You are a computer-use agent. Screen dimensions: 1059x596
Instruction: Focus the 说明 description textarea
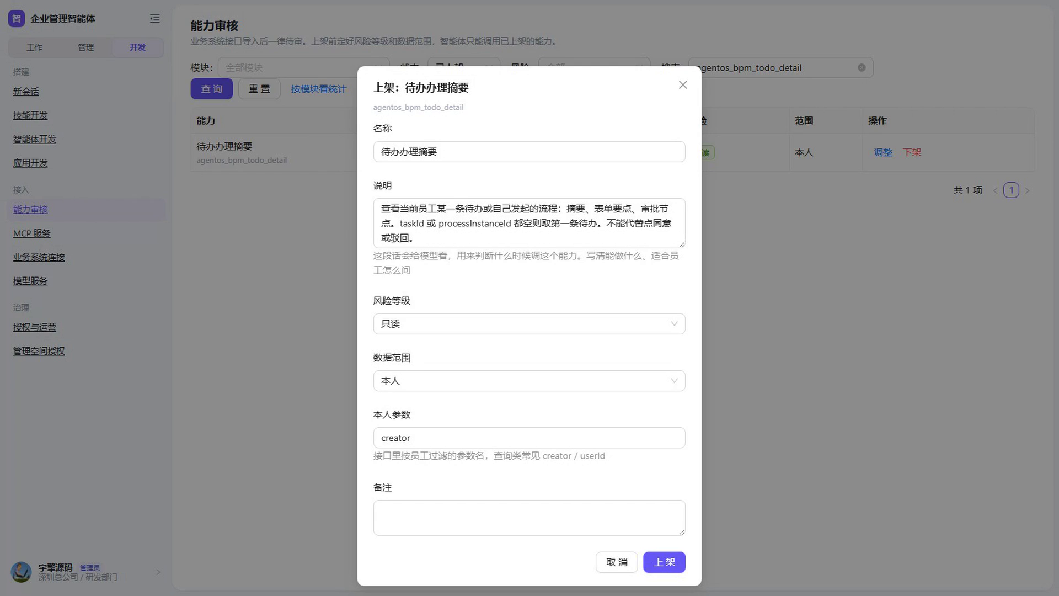click(x=529, y=223)
